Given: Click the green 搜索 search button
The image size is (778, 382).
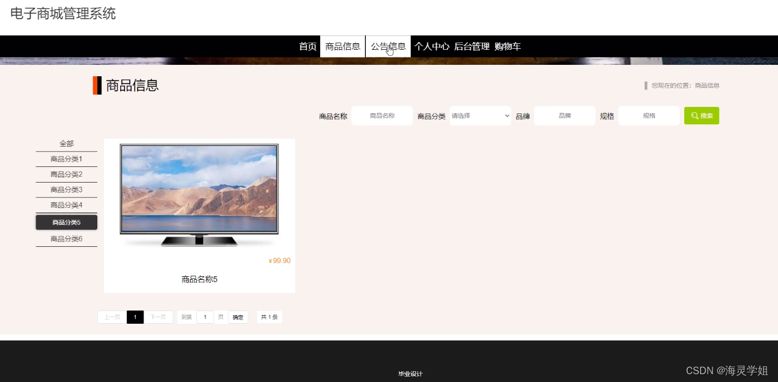Looking at the screenshot, I should (701, 115).
